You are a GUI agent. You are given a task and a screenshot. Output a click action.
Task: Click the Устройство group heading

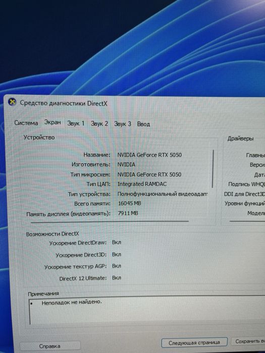coord(39,137)
